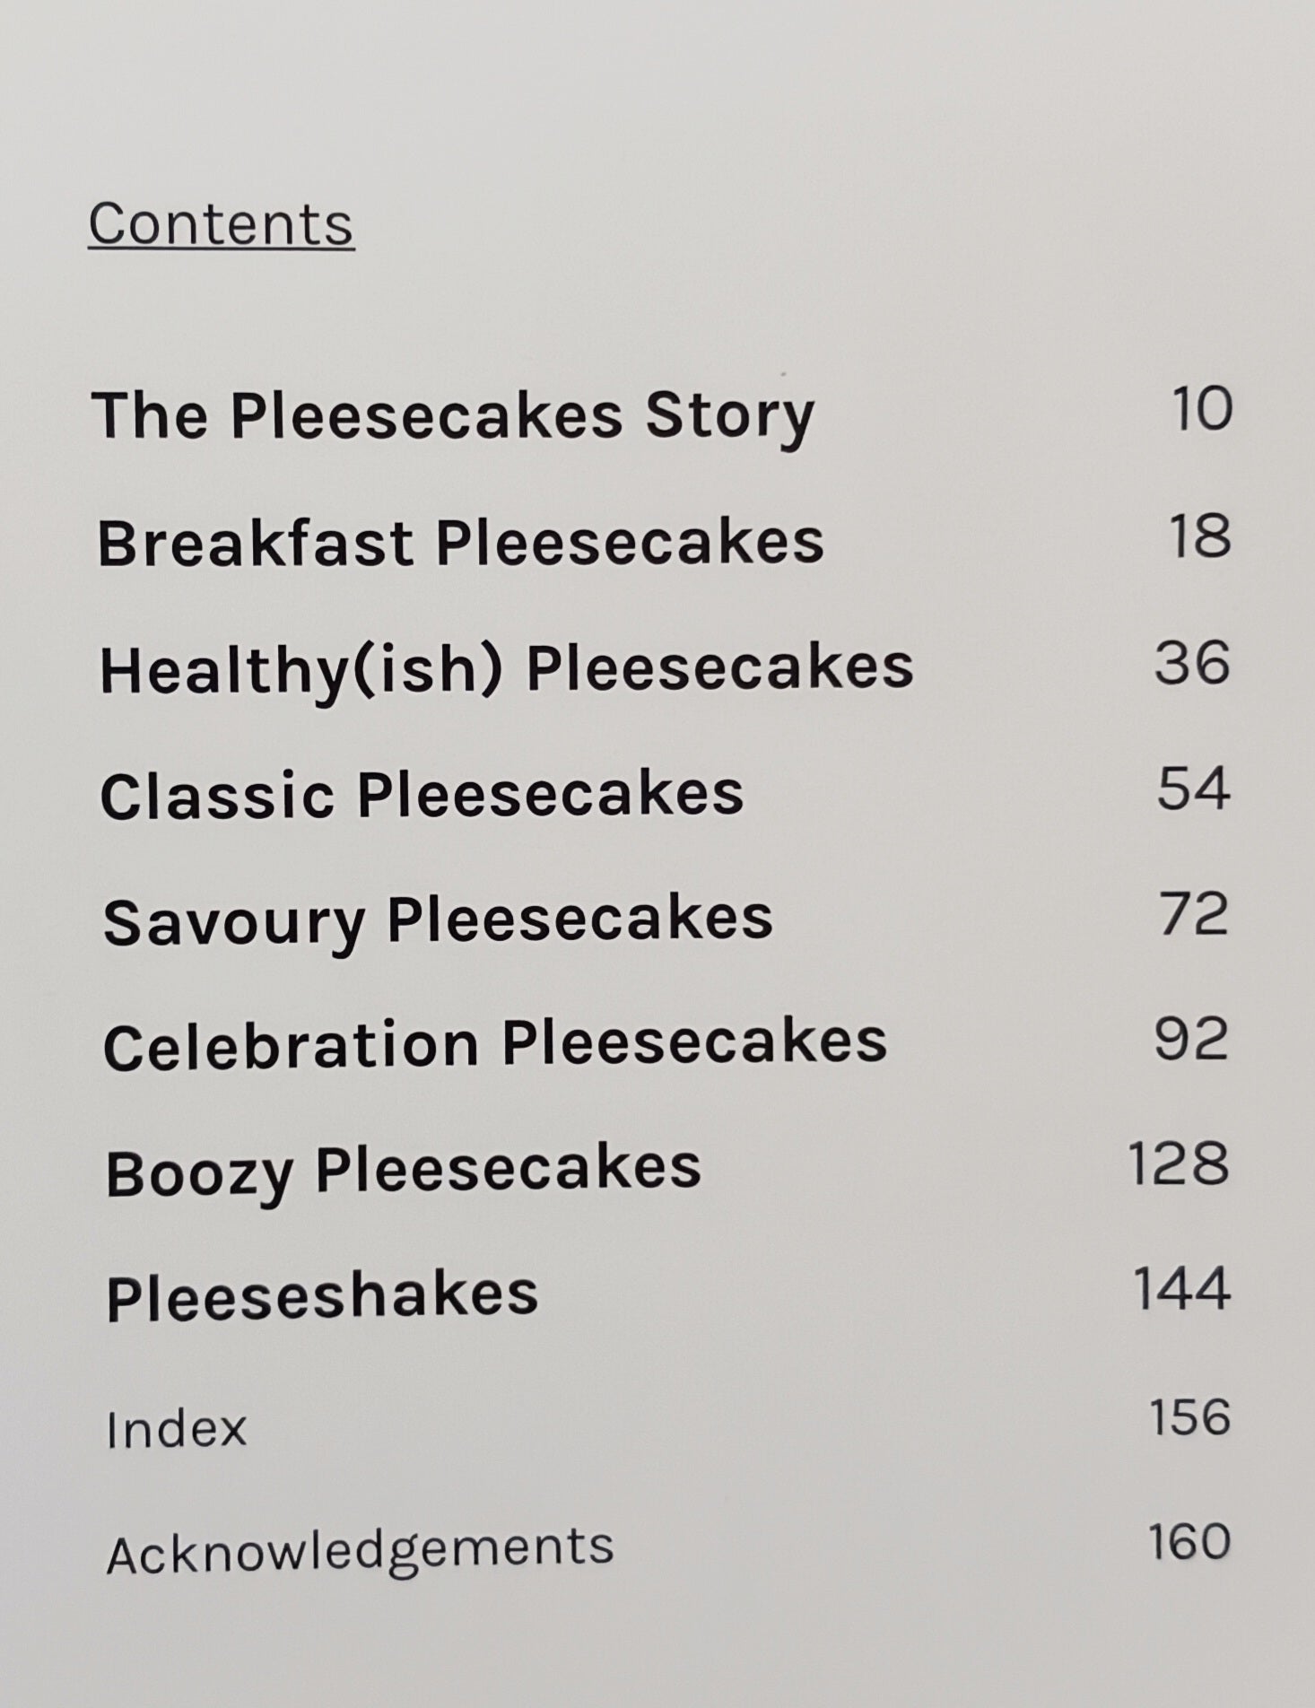Select page number 36
This screenshot has height=1708, width=1315.
[x=1192, y=664]
